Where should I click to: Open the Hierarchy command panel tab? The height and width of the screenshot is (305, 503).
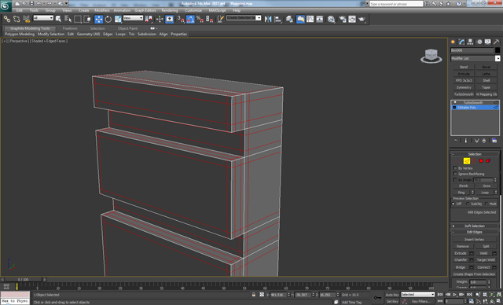click(470, 42)
